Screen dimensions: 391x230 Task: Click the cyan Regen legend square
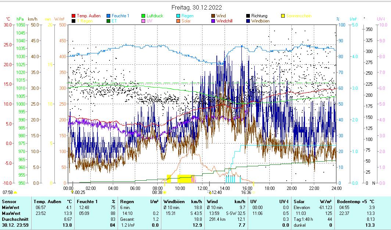point(178,16)
